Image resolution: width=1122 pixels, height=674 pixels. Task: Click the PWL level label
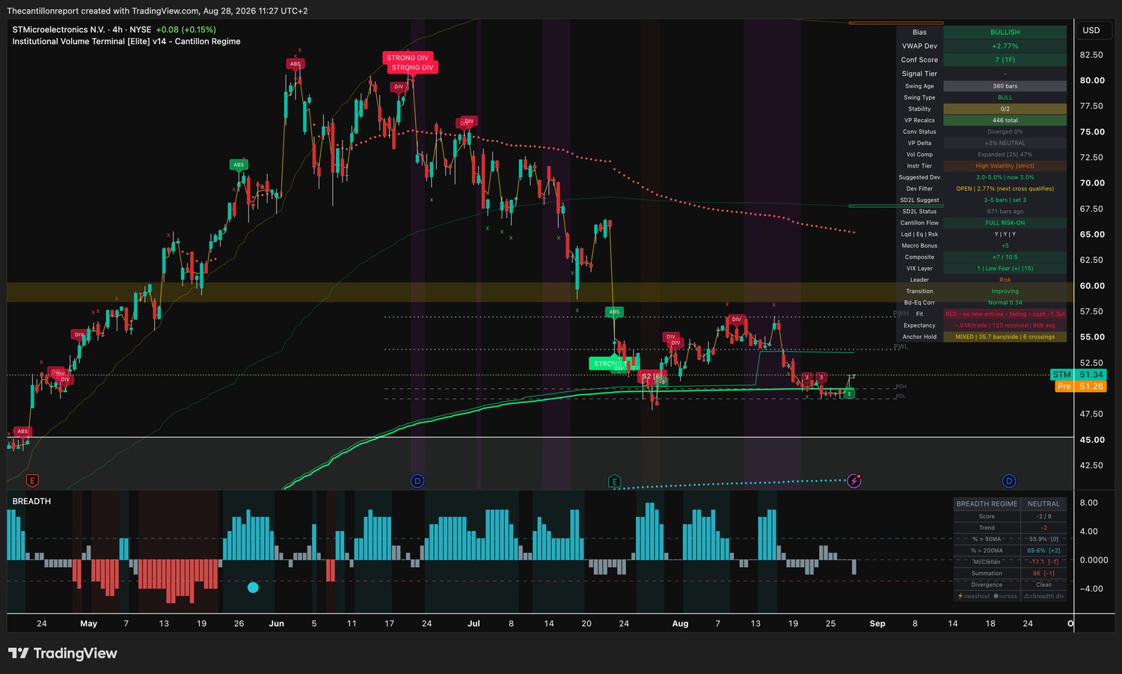coord(901,347)
